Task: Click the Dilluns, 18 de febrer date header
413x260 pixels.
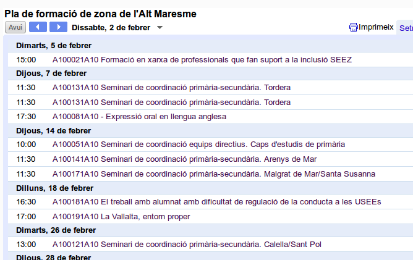Action: [x=54, y=188]
